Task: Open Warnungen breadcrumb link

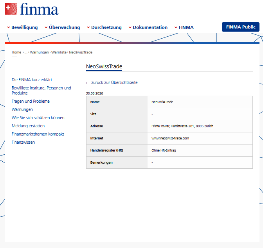Action: (x=39, y=52)
